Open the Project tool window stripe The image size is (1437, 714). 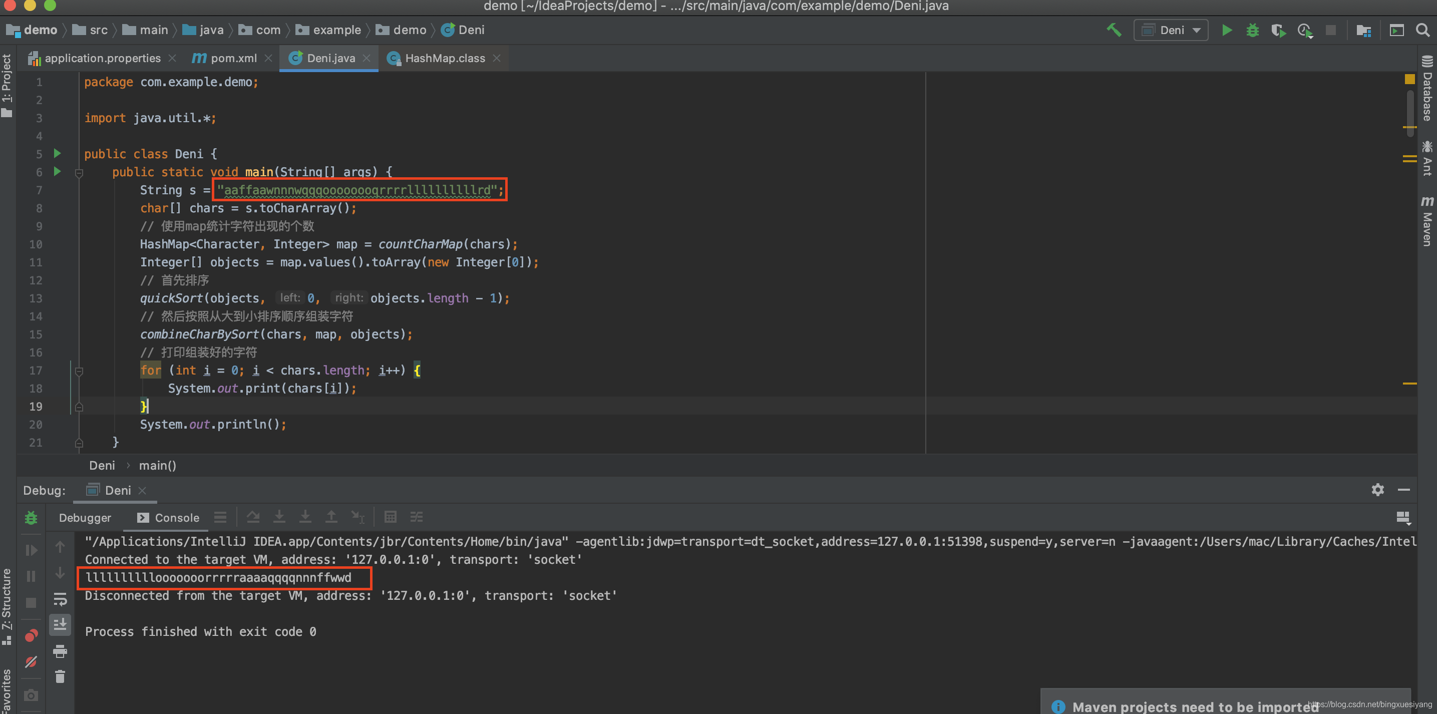coord(7,87)
